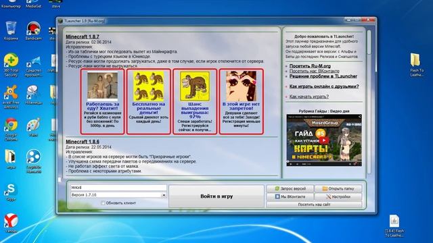
Task: Open the Skype desktop shortcut
Action: (x=11, y=192)
